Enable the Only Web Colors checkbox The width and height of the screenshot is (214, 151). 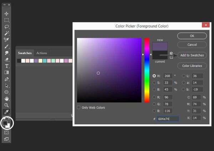pos(78,108)
